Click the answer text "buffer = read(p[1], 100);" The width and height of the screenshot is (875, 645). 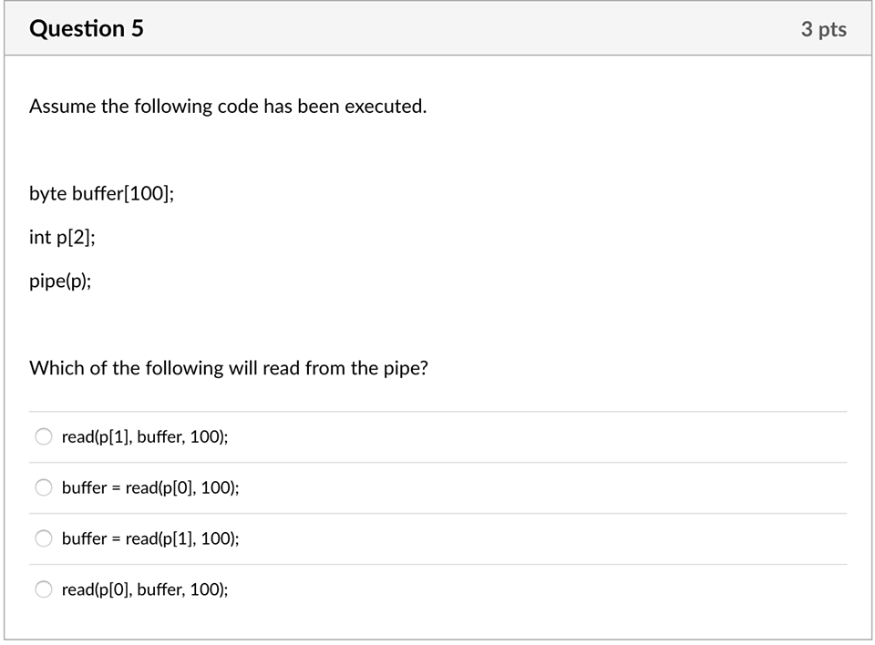[150, 539]
